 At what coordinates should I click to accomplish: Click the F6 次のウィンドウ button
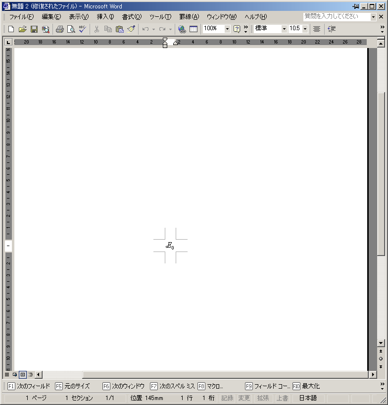coord(123,386)
